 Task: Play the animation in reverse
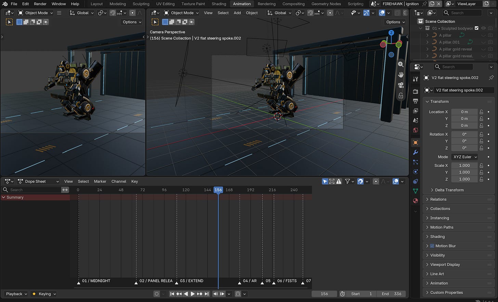(186, 294)
